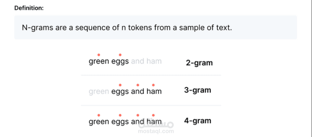Click the faded "green" in the 3-gram row
Image resolution: width=312 pixels, height=137 pixels.
click(99, 92)
